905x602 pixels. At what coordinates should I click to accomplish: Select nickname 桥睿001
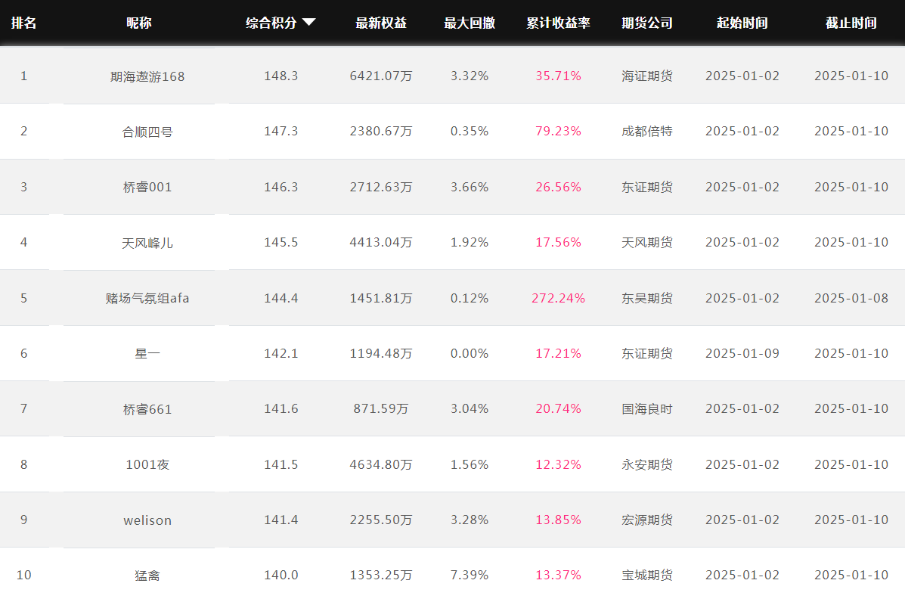147,187
